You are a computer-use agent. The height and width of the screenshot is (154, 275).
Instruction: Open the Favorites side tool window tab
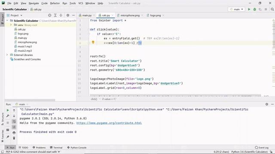(x=2, y=136)
